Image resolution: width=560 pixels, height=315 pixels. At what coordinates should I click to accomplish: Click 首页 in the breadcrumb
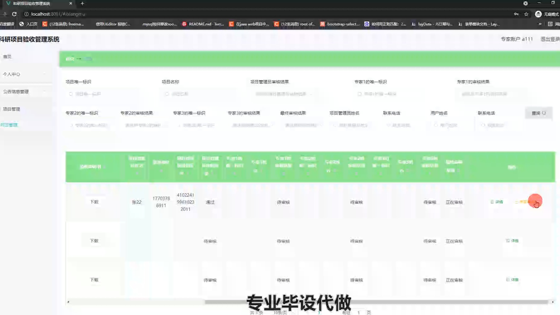(70, 59)
